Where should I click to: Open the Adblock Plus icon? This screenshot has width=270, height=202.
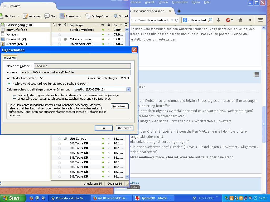point(228,20)
